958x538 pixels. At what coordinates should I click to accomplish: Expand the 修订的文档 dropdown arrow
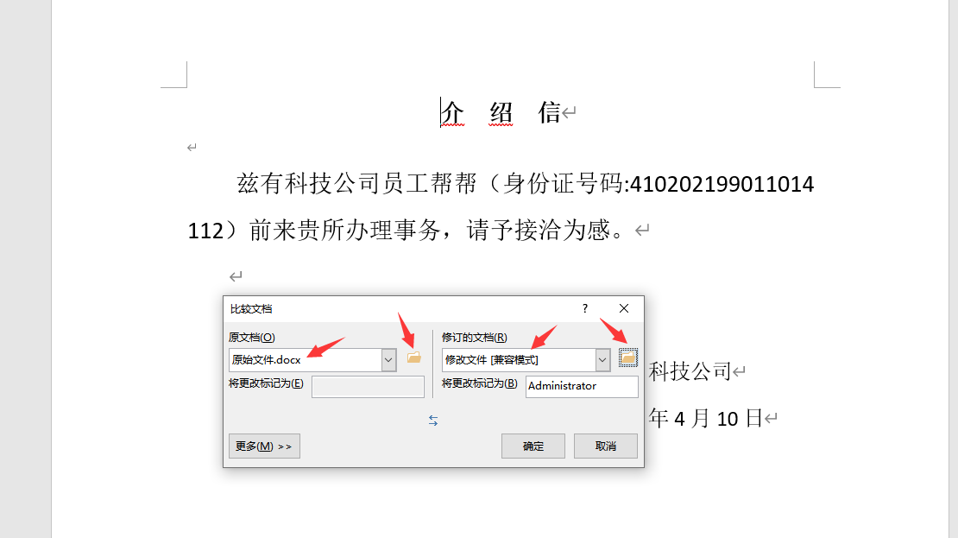602,360
